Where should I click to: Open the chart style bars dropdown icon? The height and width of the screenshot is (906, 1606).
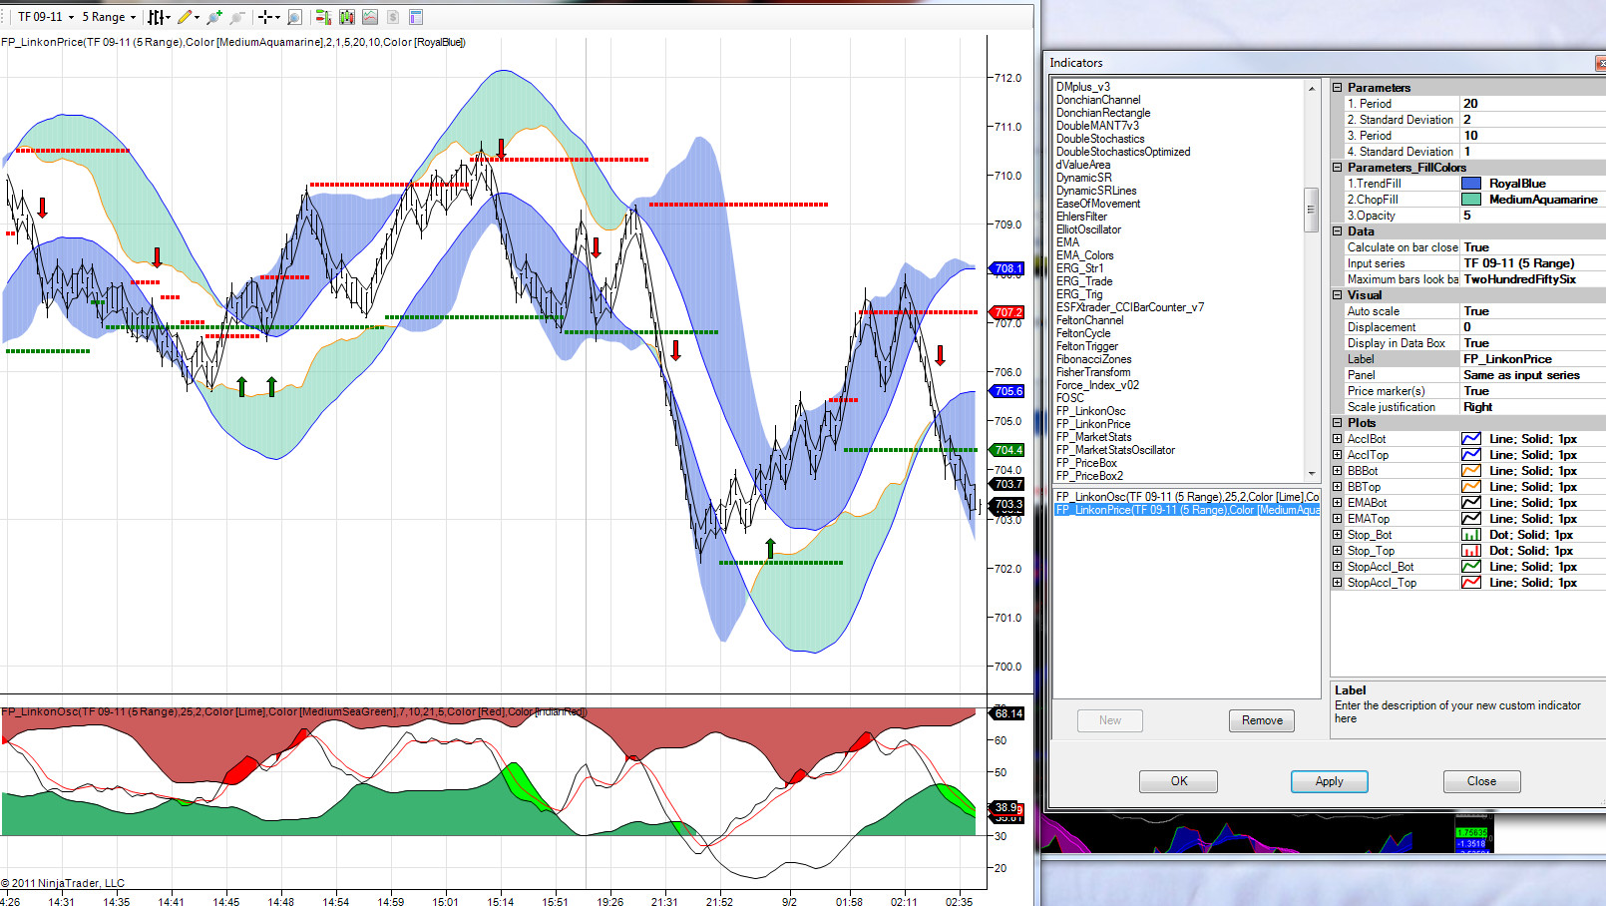coord(158,17)
